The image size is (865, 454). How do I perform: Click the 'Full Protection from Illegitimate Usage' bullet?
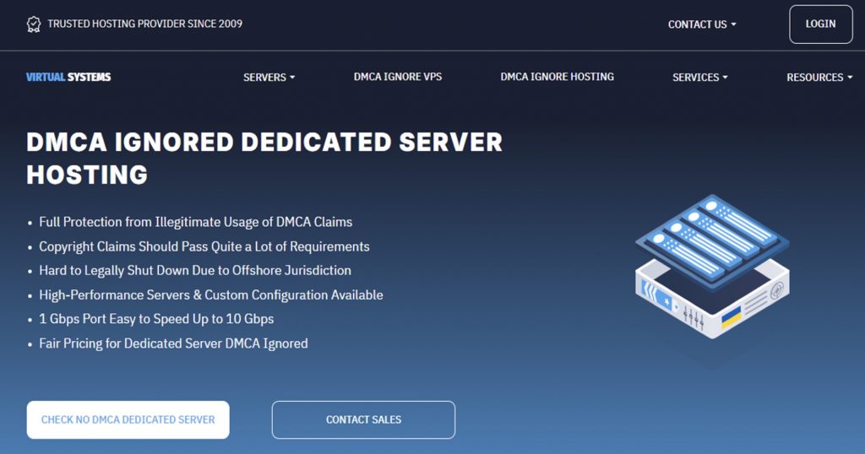click(195, 222)
